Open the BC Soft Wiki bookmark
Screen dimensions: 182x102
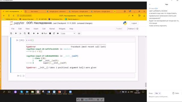tap(42, 19)
